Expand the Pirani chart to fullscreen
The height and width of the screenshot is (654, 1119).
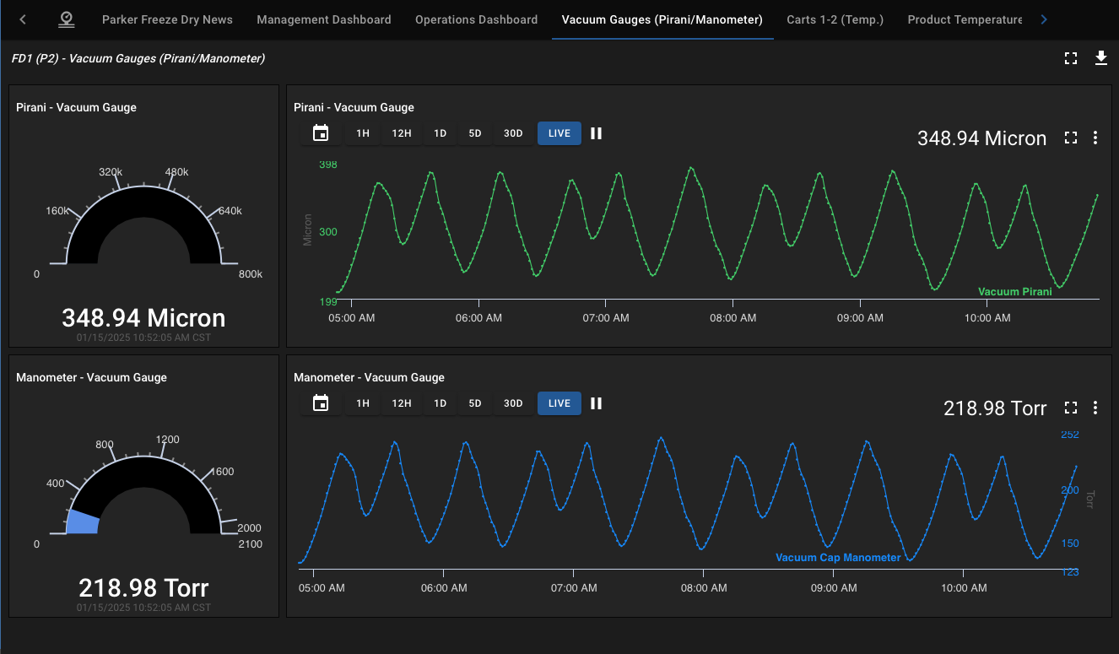(1071, 138)
